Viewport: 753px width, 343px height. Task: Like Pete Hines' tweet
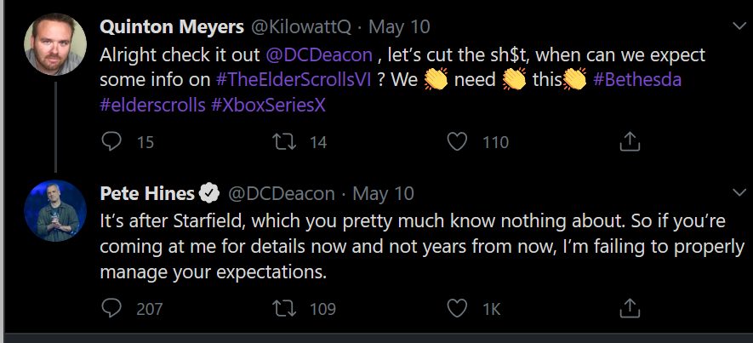coord(459,308)
